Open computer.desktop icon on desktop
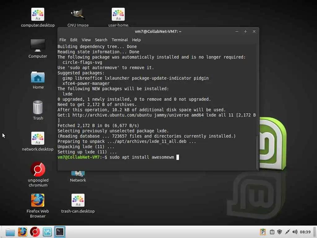 [37, 14]
